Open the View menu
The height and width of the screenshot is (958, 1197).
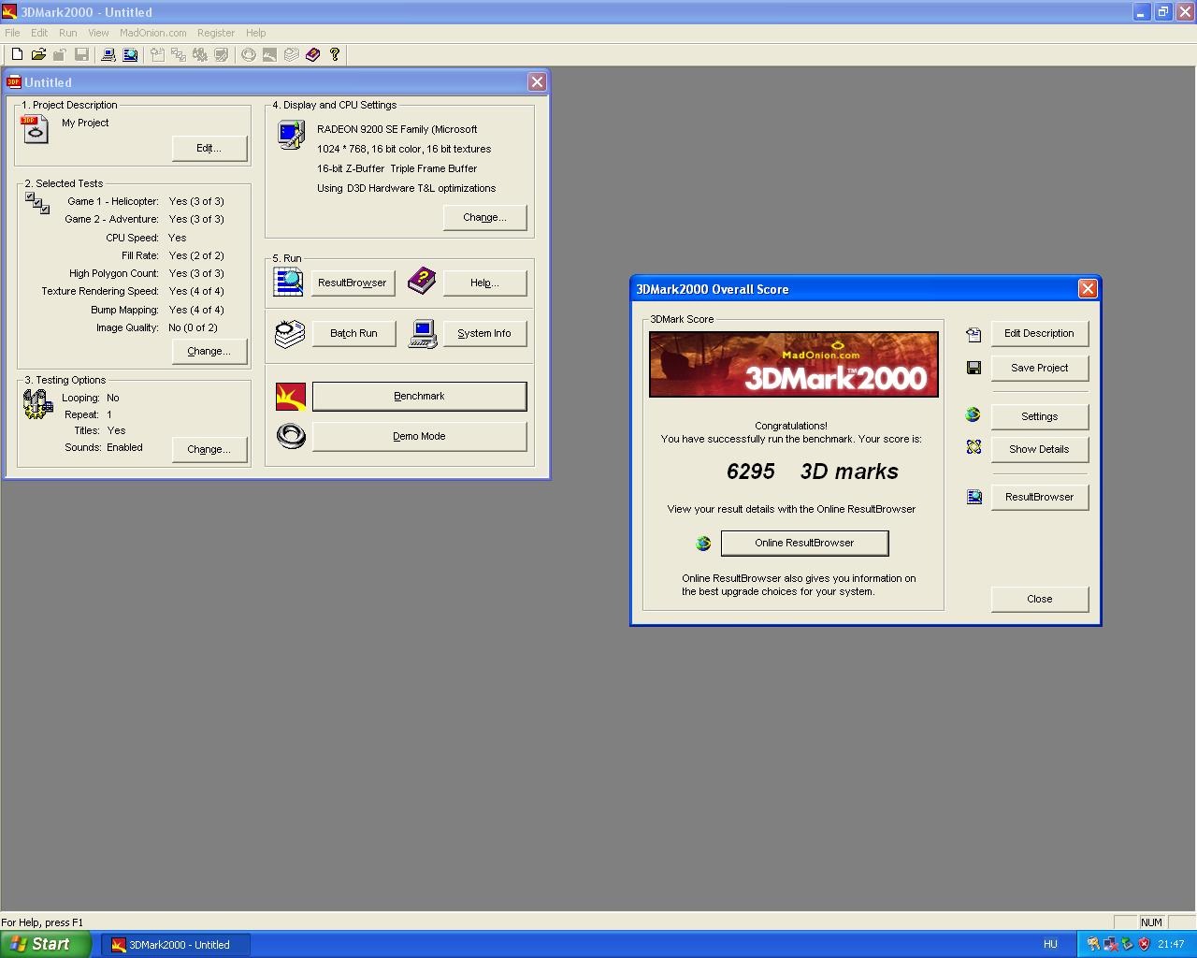[x=98, y=33]
